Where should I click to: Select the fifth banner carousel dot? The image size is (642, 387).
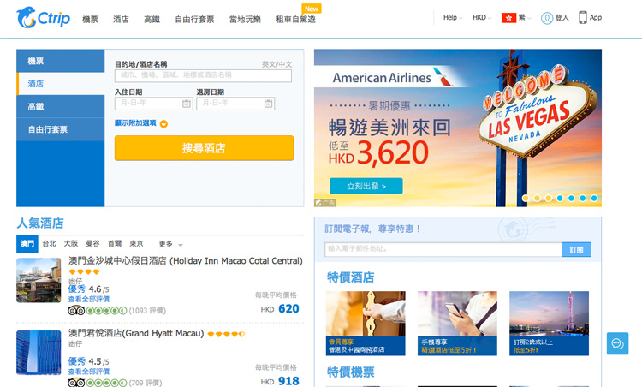(572, 199)
